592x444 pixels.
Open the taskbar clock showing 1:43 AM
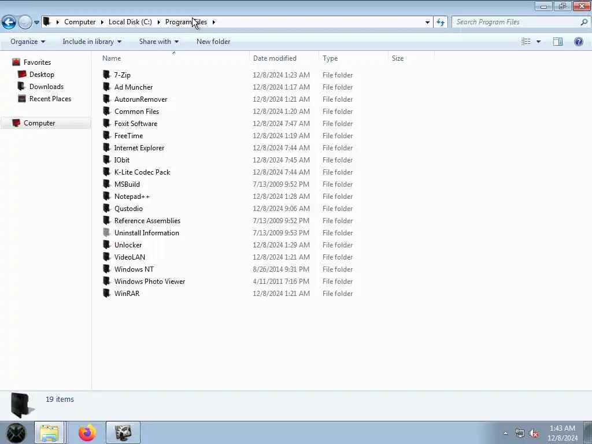pos(563,433)
